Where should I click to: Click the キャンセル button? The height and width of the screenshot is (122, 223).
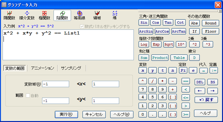[x=94, y=114]
